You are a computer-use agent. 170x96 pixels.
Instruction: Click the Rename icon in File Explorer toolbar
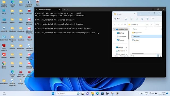(x=142, y=19)
